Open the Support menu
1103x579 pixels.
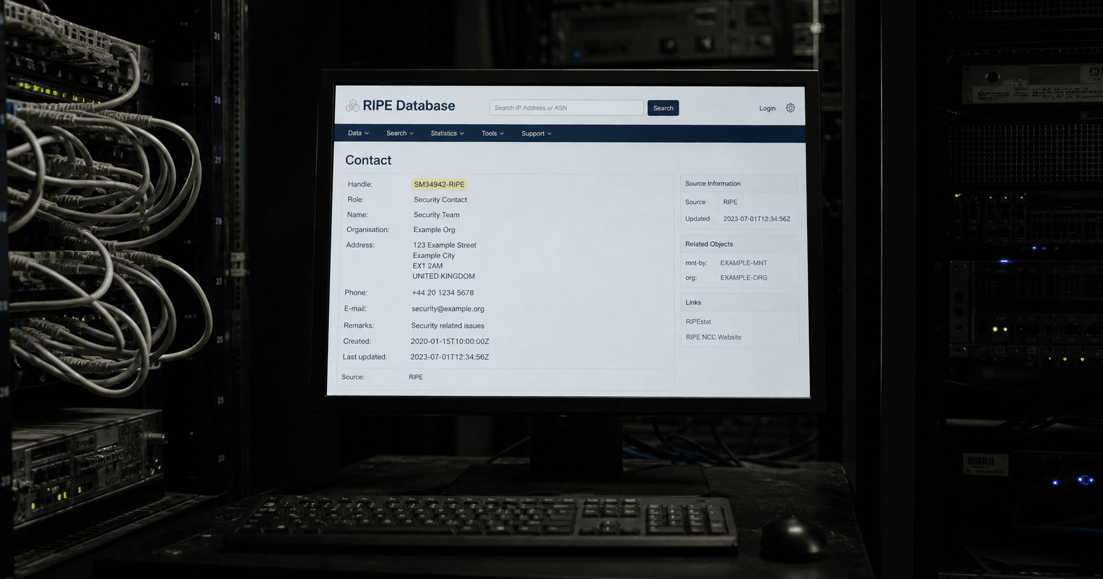[x=537, y=134]
